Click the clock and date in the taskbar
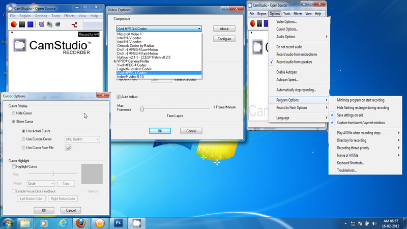Image resolution: width=407 pixels, height=229 pixels. pyautogui.click(x=391, y=223)
